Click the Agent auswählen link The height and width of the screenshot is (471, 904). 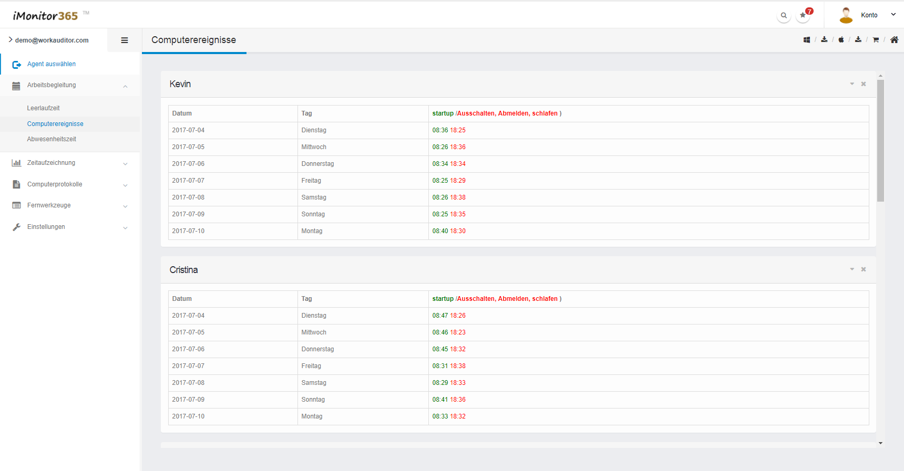point(52,64)
